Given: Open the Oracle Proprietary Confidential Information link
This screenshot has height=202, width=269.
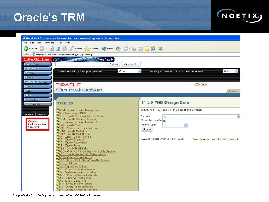Looking at the screenshot, I should click(216, 139).
